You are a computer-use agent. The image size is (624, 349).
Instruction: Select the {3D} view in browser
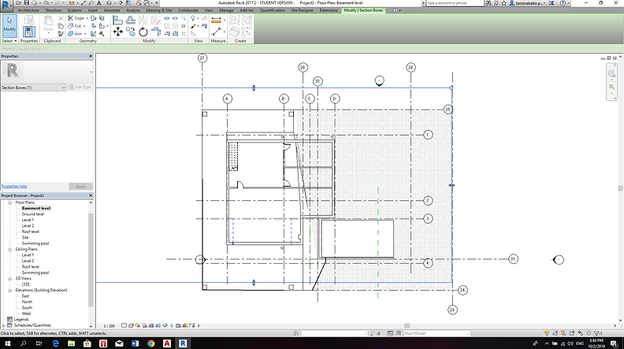pyautogui.click(x=25, y=284)
